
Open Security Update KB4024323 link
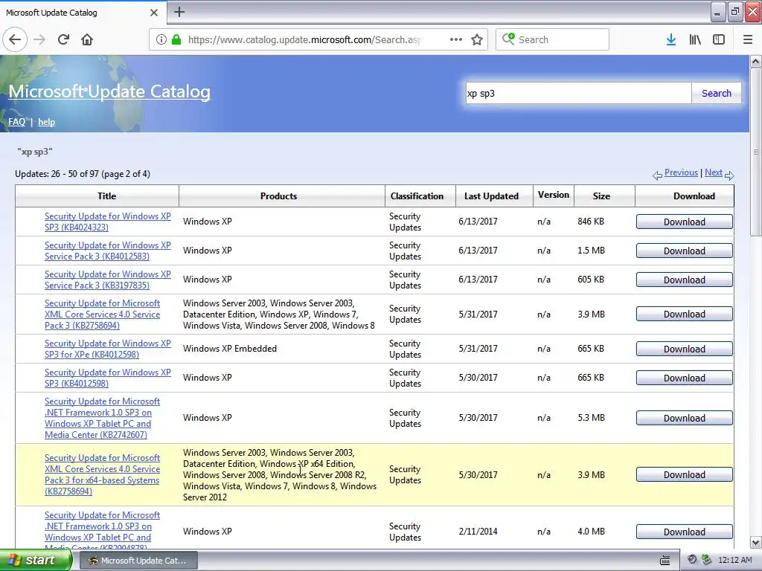(108, 222)
